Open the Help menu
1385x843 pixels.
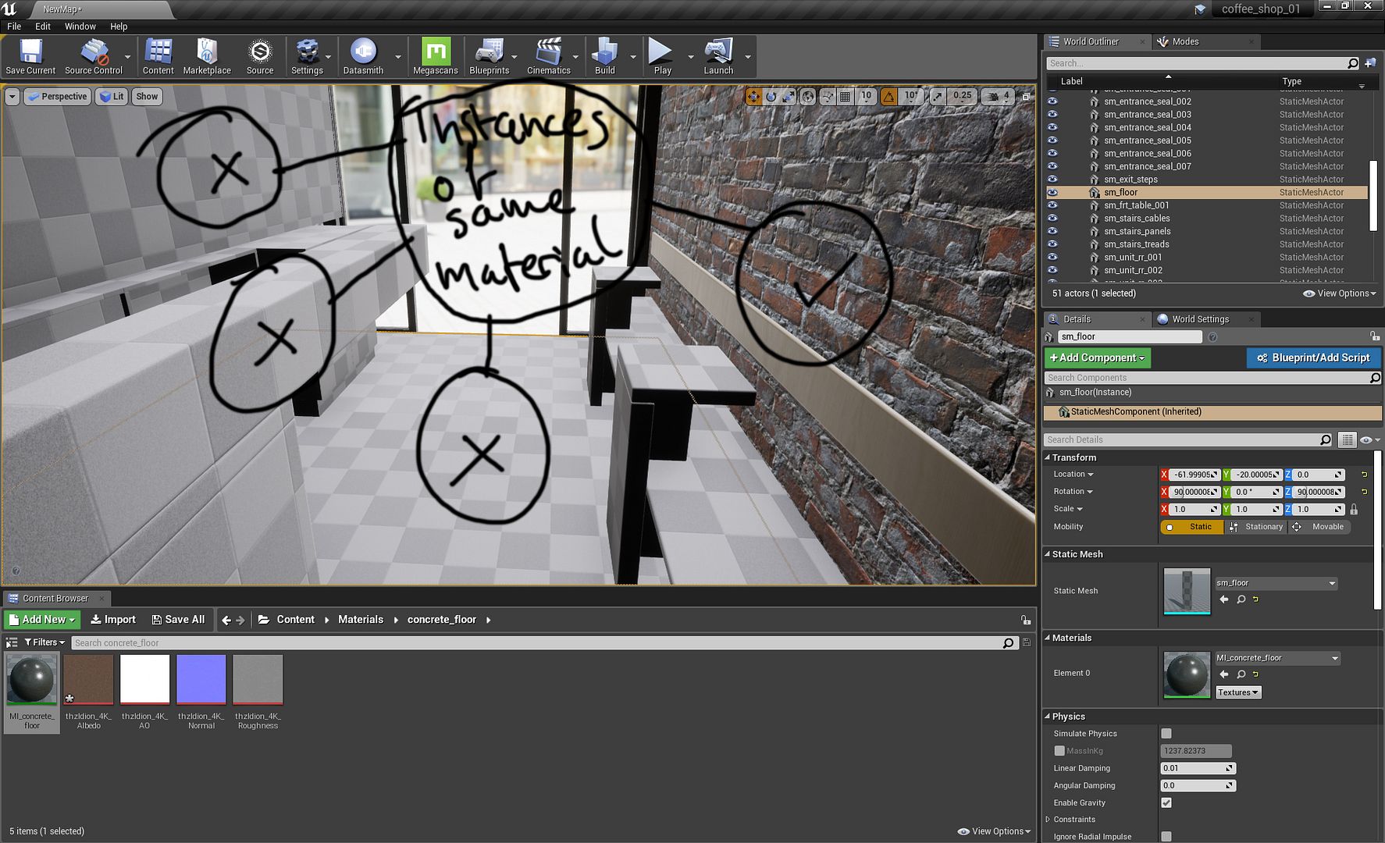click(x=119, y=27)
